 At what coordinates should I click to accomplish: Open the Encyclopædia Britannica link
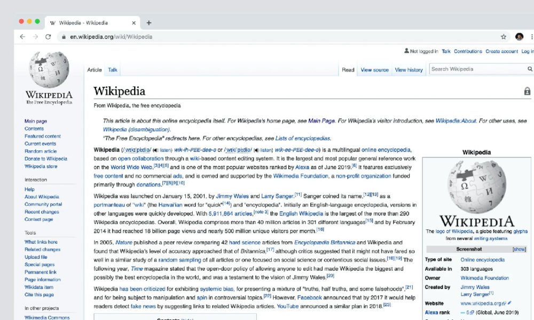click(325, 243)
